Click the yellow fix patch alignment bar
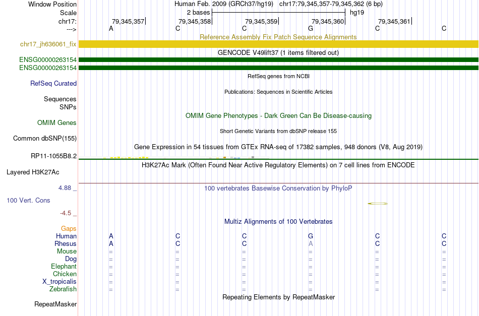 point(278,44)
